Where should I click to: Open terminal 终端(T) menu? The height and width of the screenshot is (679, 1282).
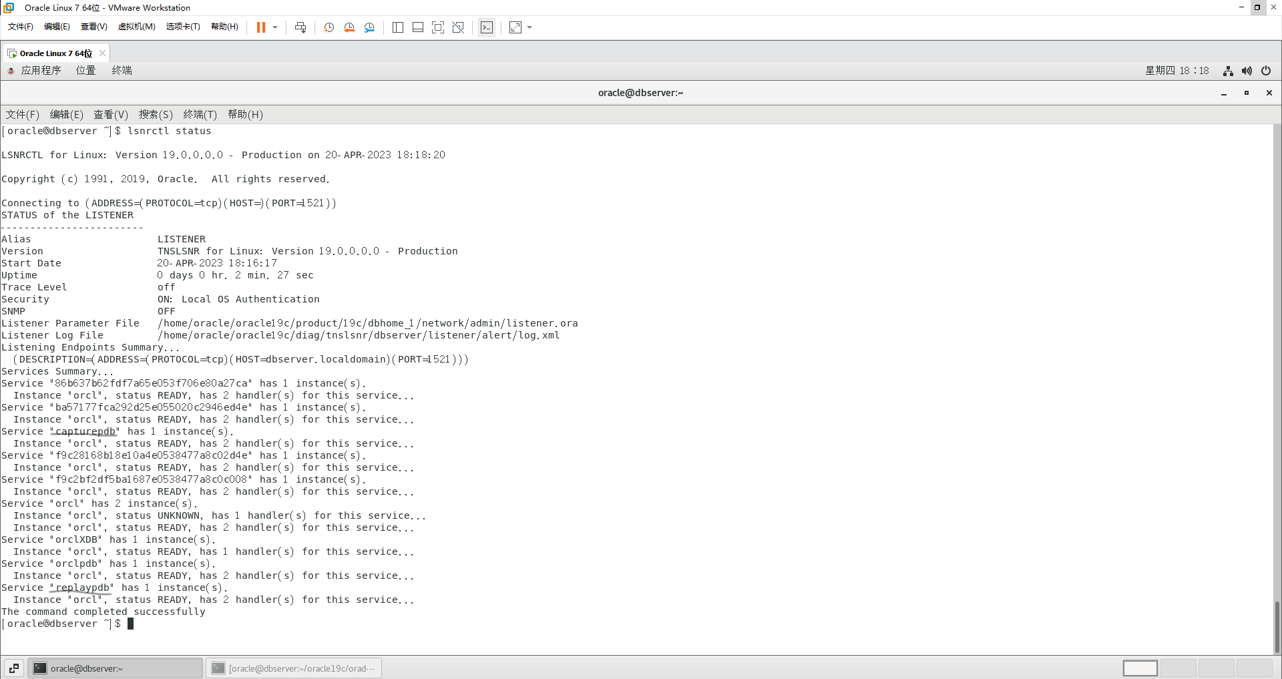click(x=200, y=115)
